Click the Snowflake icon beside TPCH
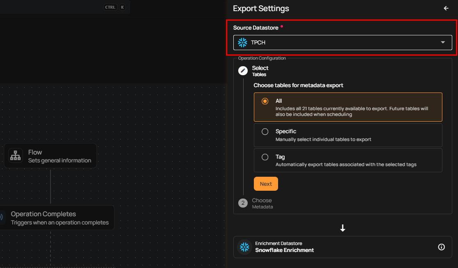 pos(242,43)
